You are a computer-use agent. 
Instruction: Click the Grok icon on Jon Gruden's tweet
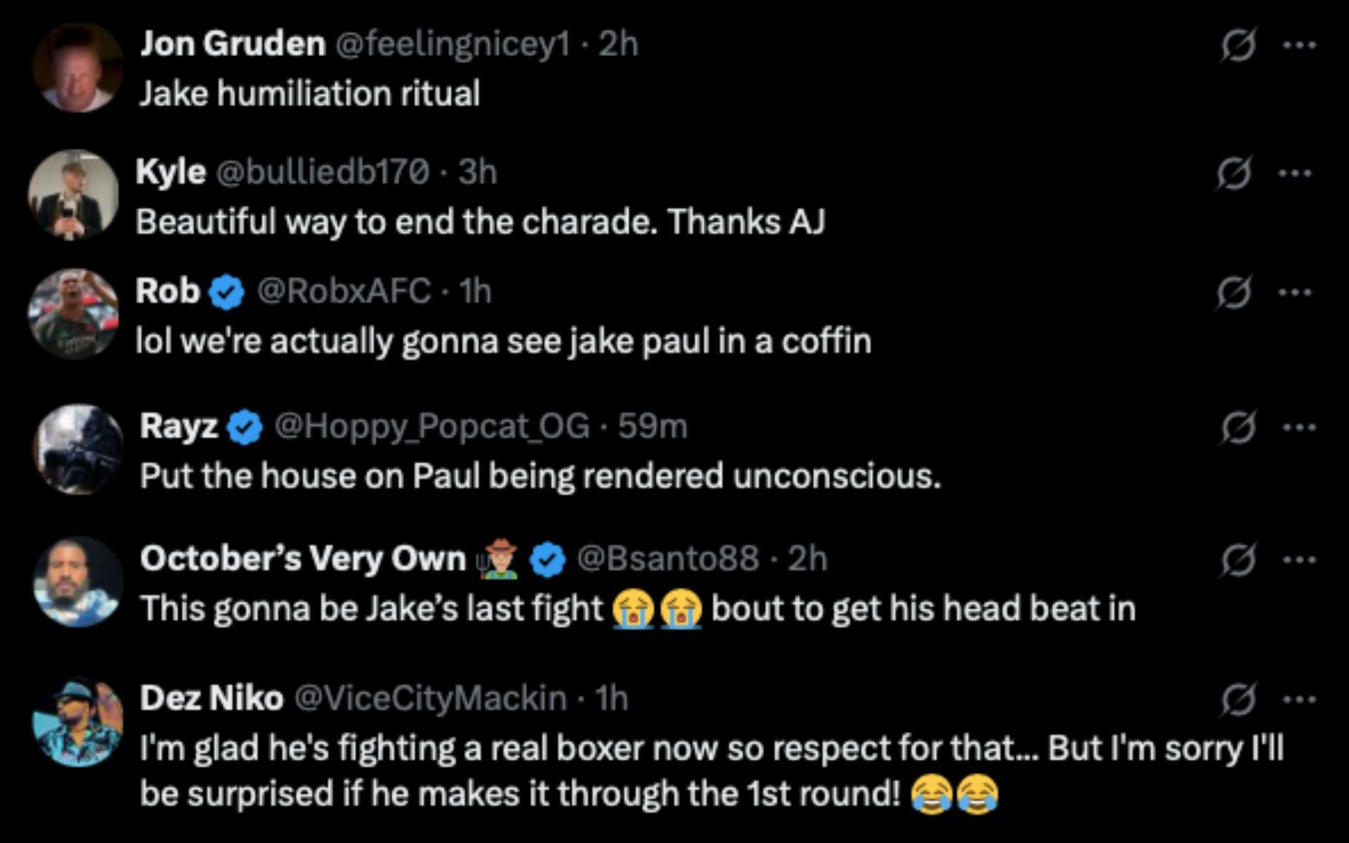click(x=1237, y=46)
